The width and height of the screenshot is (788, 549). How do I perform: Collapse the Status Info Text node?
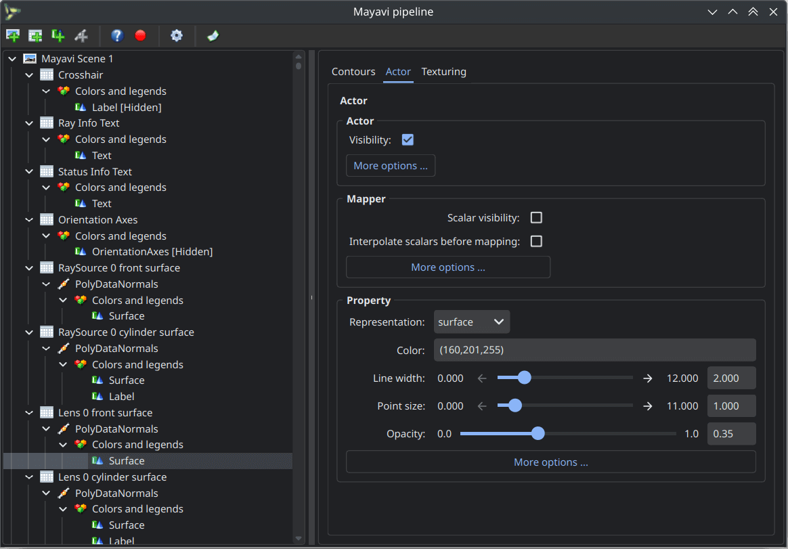click(x=29, y=171)
